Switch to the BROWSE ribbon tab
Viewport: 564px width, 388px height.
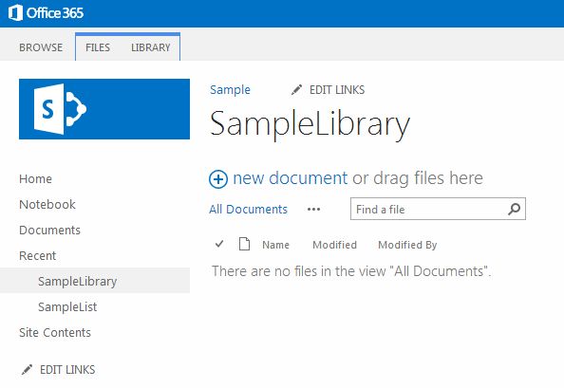click(41, 47)
